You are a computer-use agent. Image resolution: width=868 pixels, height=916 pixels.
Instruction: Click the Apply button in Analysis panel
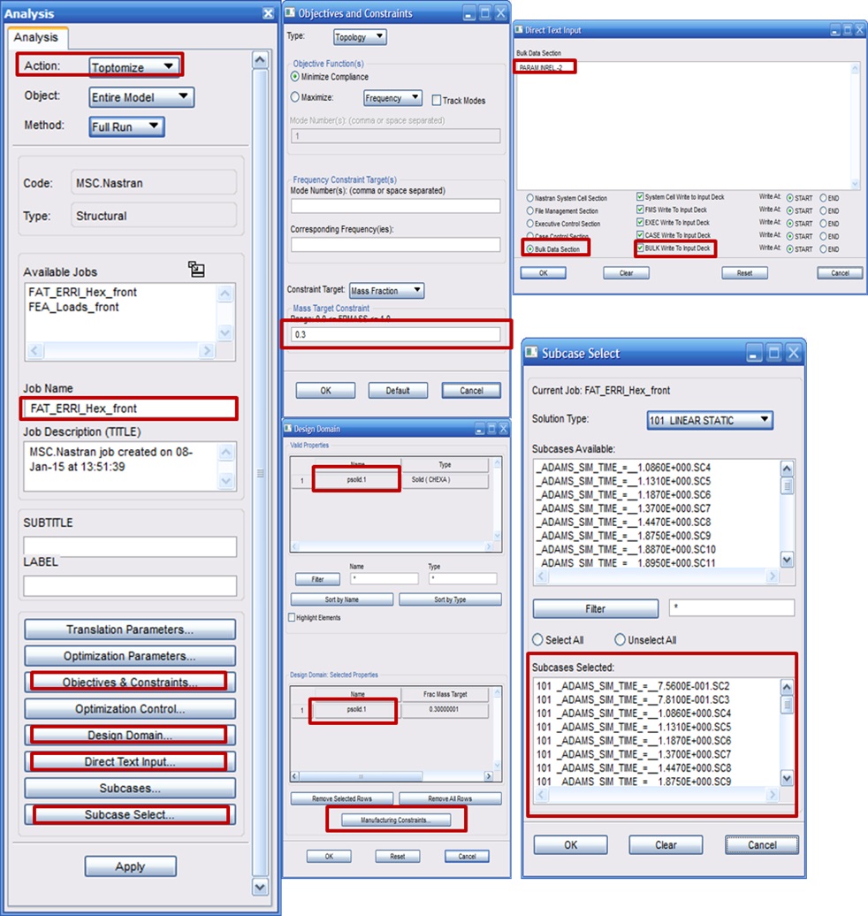click(x=130, y=866)
